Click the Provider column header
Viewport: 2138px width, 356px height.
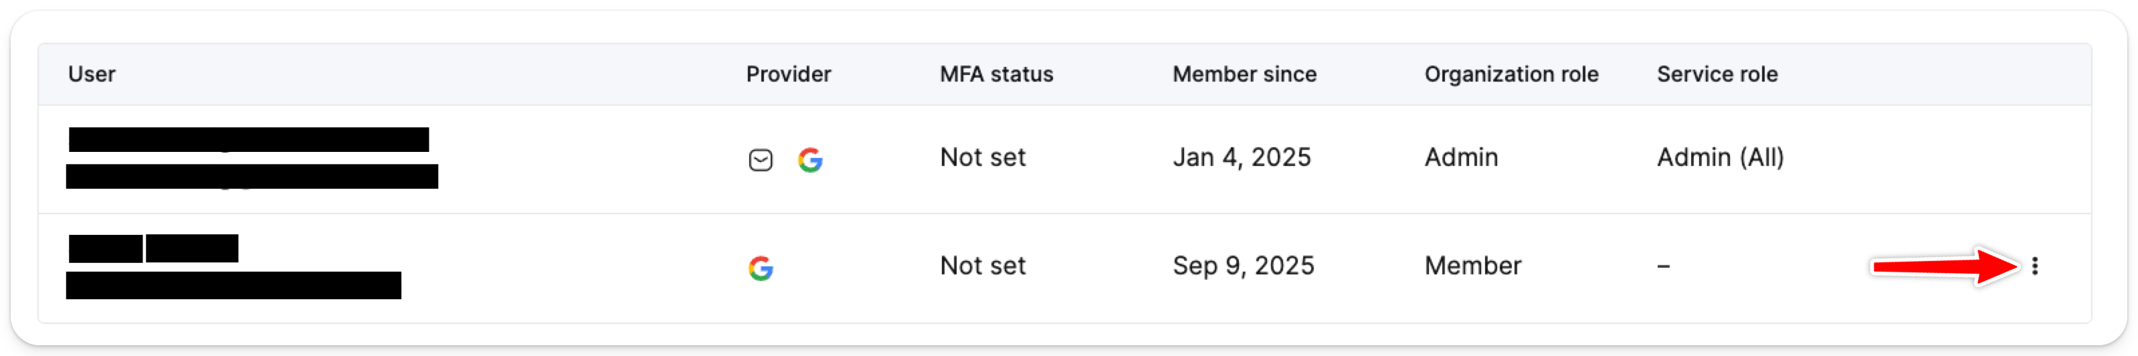787,75
